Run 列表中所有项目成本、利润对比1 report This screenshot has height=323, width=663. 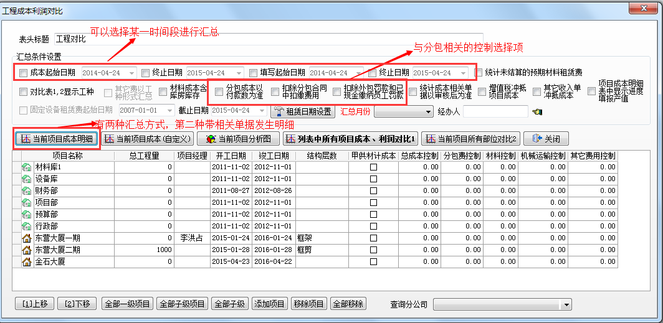pos(351,139)
